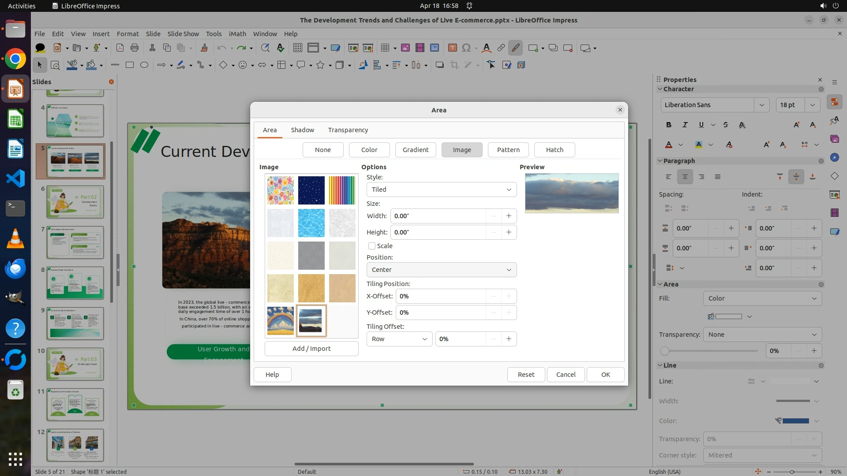Open the Style Tiled dropdown
The width and height of the screenshot is (847, 476).
click(x=441, y=190)
